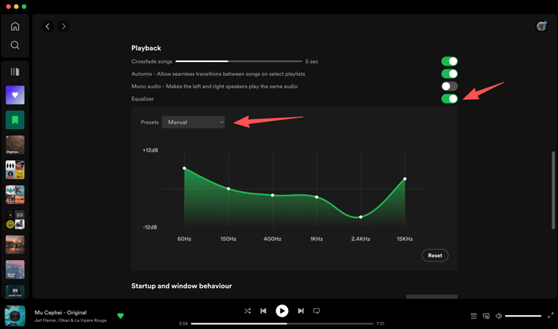The height and width of the screenshot is (329, 558).
Task: Open the Queue icon
Action: (x=474, y=316)
